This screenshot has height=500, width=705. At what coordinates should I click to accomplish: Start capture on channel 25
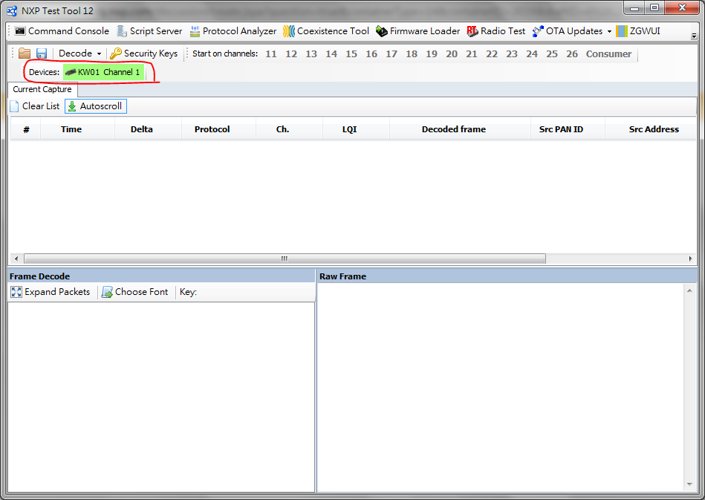click(x=552, y=54)
